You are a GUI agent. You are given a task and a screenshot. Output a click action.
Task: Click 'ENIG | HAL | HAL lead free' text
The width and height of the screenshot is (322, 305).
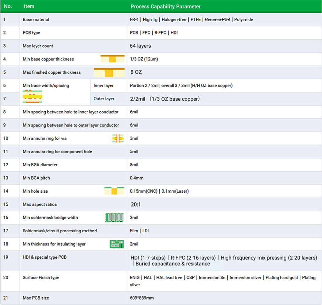tap(156, 278)
